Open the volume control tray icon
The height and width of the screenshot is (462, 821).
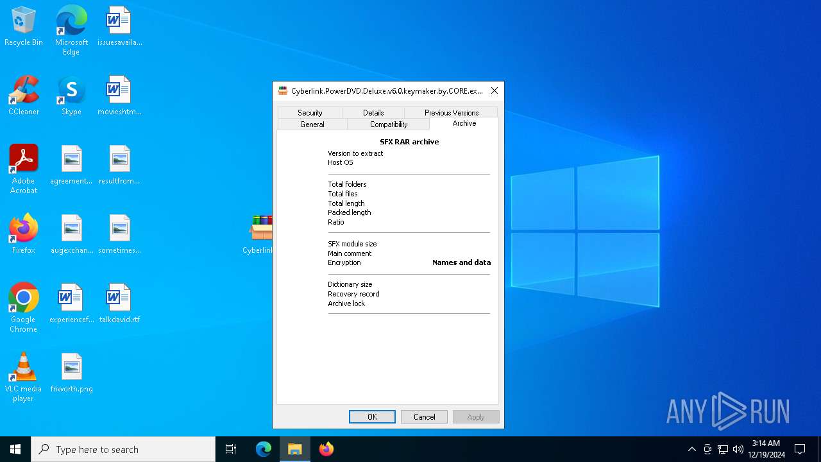pos(738,449)
